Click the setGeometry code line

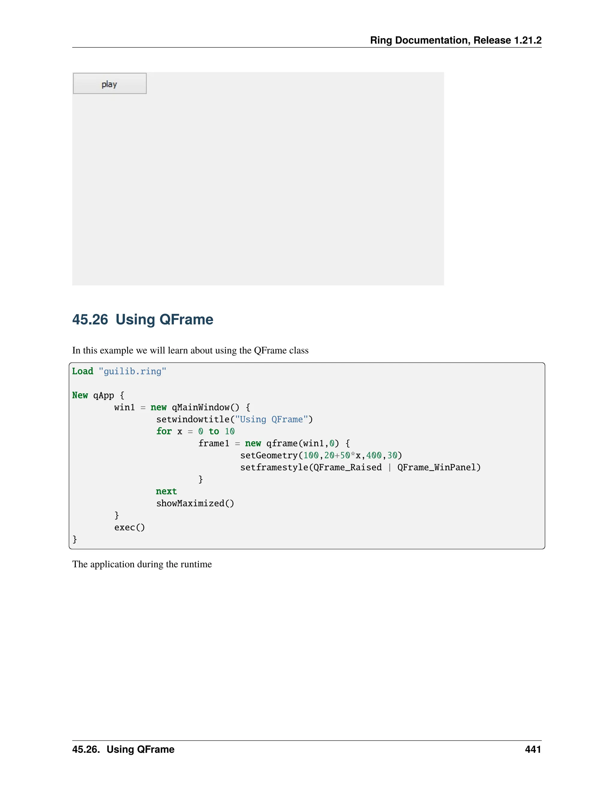(321, 455)
